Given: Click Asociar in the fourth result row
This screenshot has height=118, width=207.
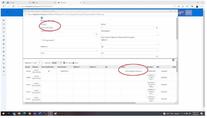Looking at the screenshot, I should pyautogui.click(x=28, y=92).
